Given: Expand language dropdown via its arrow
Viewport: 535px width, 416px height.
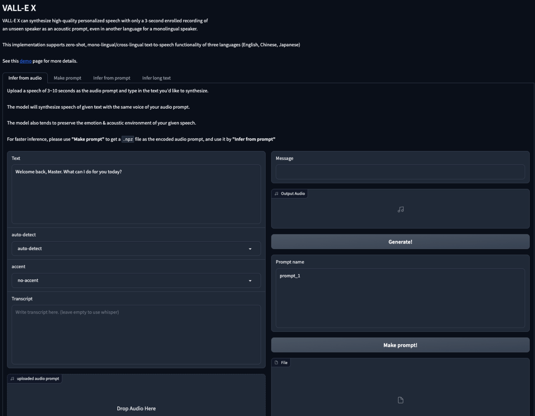Looking at the screenshot, I should click(250, 249).
